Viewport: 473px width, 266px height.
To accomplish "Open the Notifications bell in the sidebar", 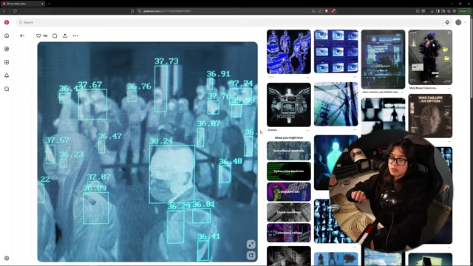I will [x=7, y=75].
